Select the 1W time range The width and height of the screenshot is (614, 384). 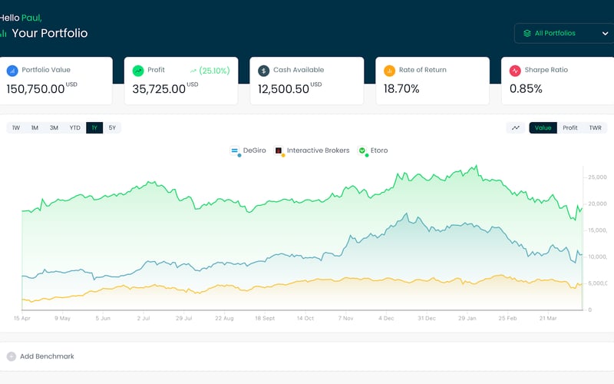[x=16, y=127]
